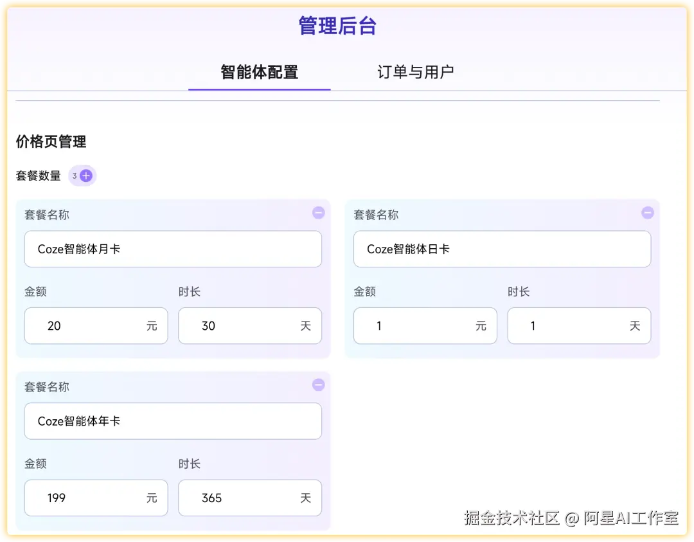
Task: Select the 智能体配置 tab
Action: pos(259,73)
